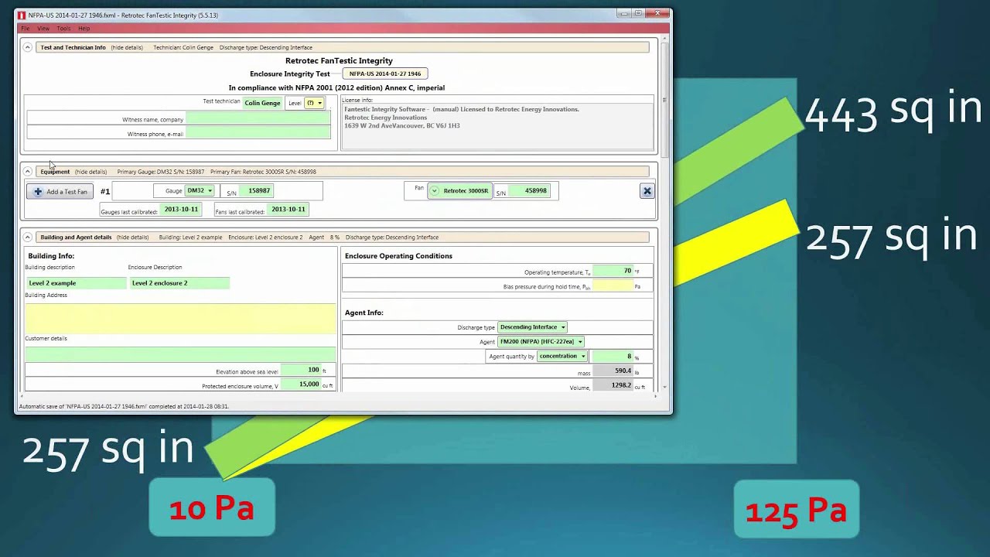990x557 pixels.
Task: Maximize the FanTestic window
Action: coord(638,13)
